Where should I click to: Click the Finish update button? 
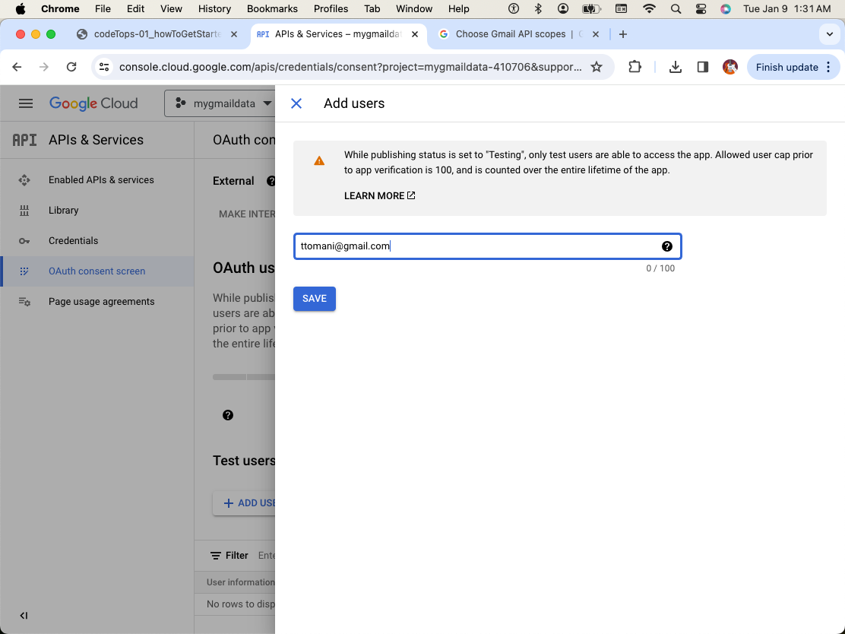786,67
